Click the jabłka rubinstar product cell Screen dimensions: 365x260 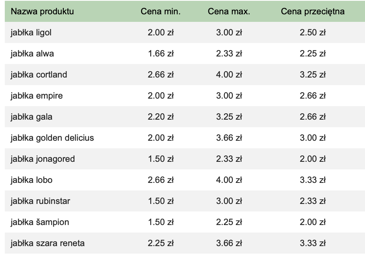point(40,201)
